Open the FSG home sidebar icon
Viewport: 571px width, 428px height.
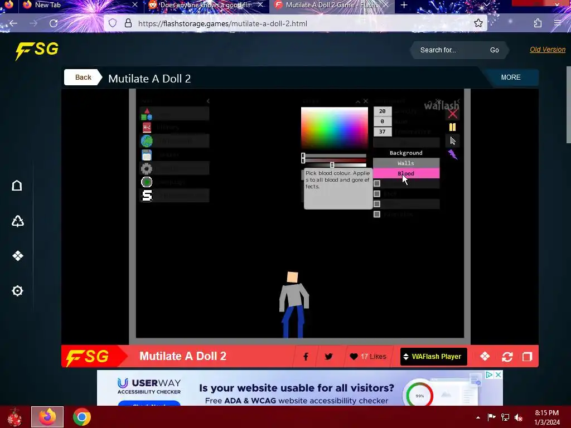(17, 186)
